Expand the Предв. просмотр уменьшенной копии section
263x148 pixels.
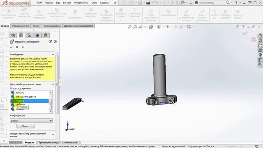[53, 134]
